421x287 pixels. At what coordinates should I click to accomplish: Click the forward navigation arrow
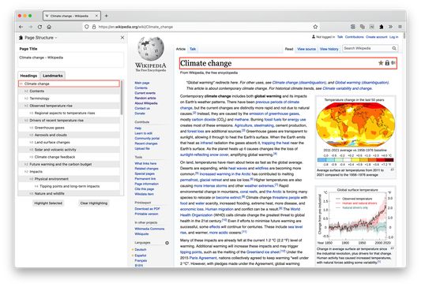[30, 27]
